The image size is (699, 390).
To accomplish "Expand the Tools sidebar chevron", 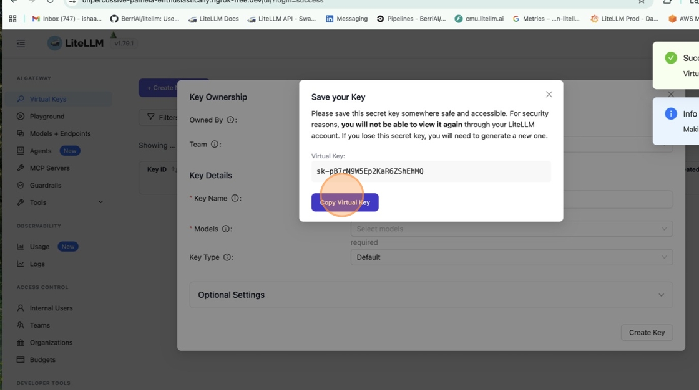I will coord(100,202).
